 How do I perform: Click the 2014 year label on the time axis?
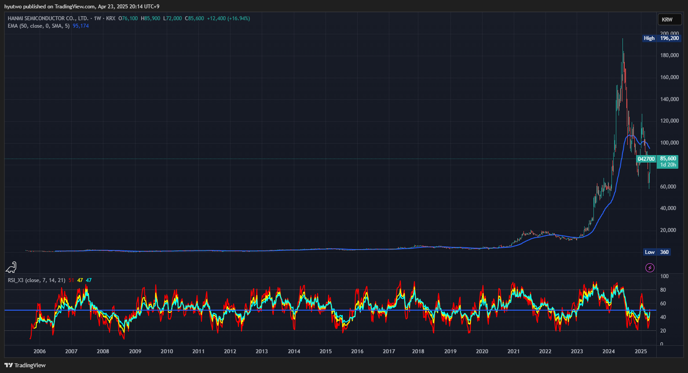[x=294, y=351]
